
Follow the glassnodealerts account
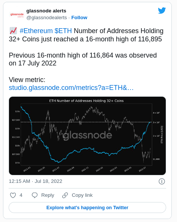coord(79,18)
